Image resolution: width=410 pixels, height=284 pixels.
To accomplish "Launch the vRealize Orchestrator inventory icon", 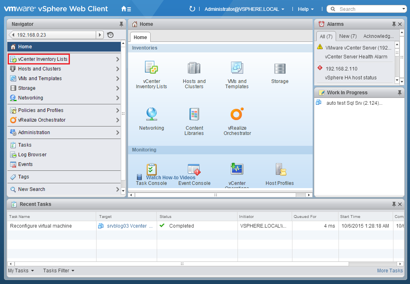I will [237, 114].
